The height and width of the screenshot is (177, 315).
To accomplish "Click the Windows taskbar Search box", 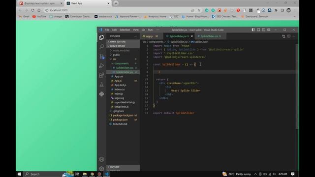I will pos(43,174).
